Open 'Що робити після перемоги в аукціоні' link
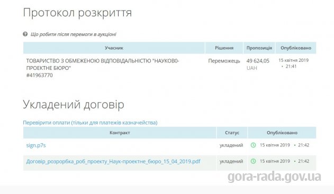The height and width of the screenshot is (194, 334). coord(73,34)
